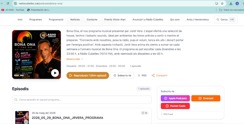Click the Subscriu-te bell button
This screenshot has width=244, height=124.
[122, 75]
